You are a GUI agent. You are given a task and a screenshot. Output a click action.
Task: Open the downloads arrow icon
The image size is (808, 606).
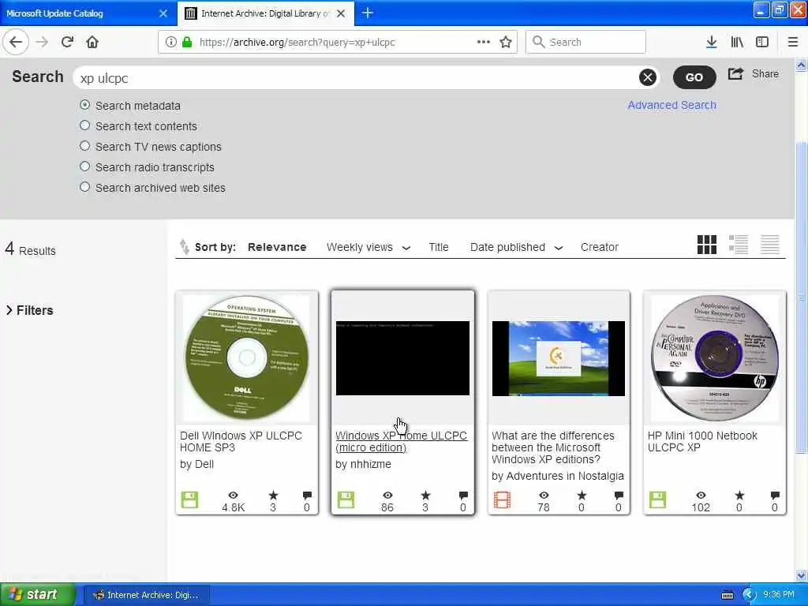[x=711, y=43]
